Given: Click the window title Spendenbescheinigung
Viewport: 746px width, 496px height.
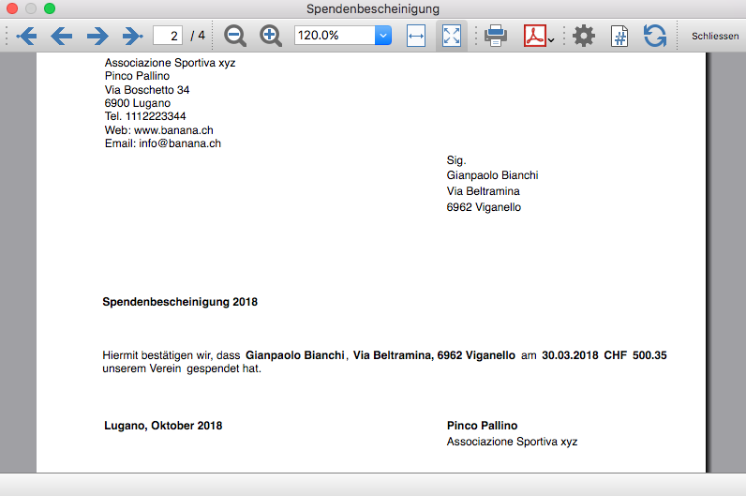Looking at the screenshot, I should [x=372, y=8].
